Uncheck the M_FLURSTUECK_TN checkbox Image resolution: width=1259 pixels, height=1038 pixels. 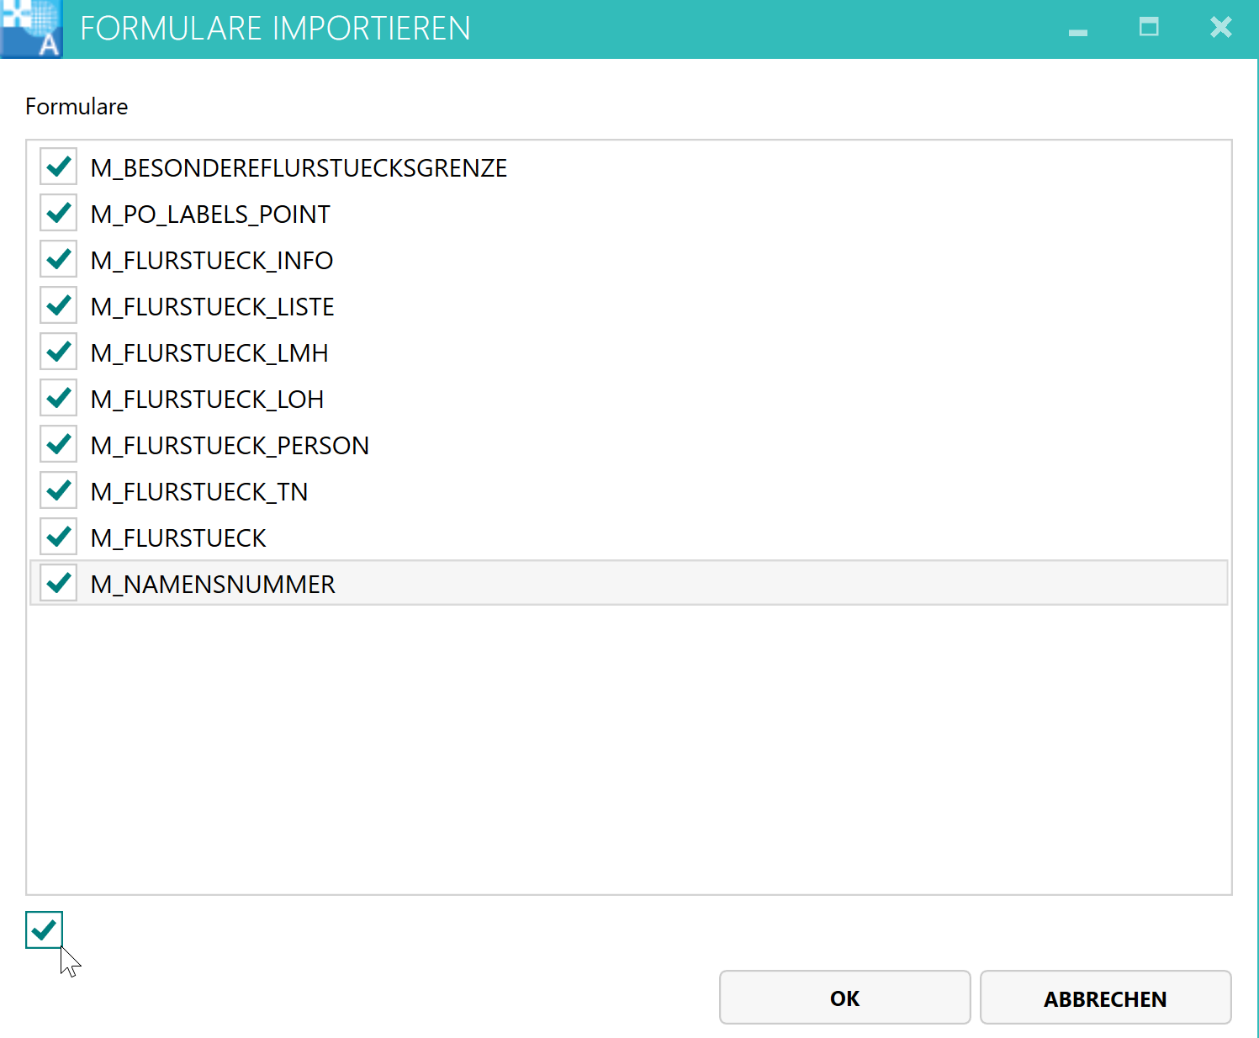tap(59, 490)
